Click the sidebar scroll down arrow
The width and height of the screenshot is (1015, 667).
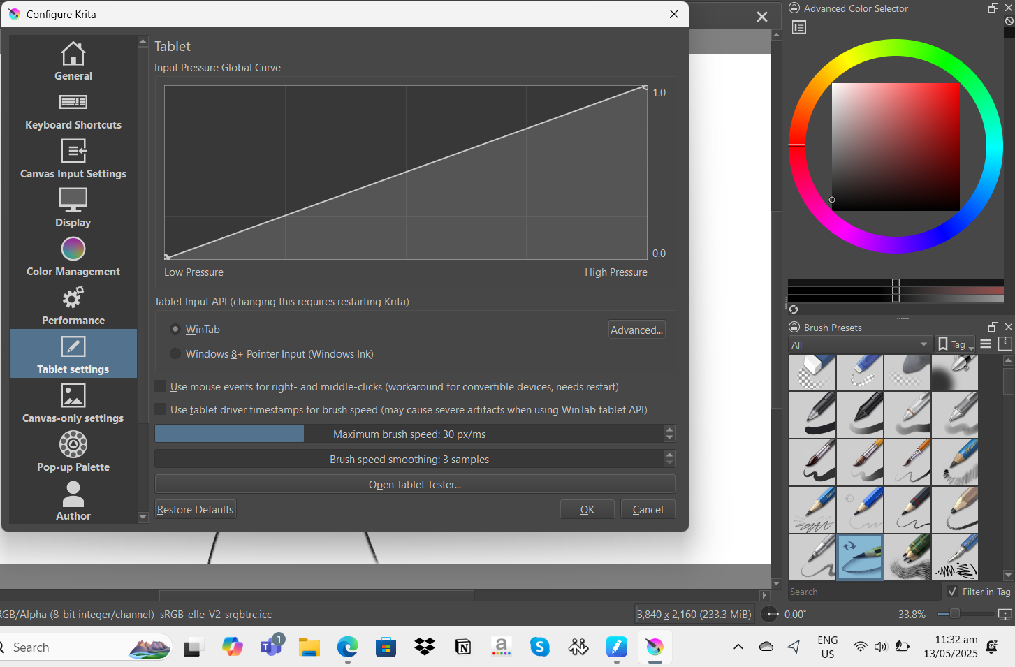[x=143, y=518]
